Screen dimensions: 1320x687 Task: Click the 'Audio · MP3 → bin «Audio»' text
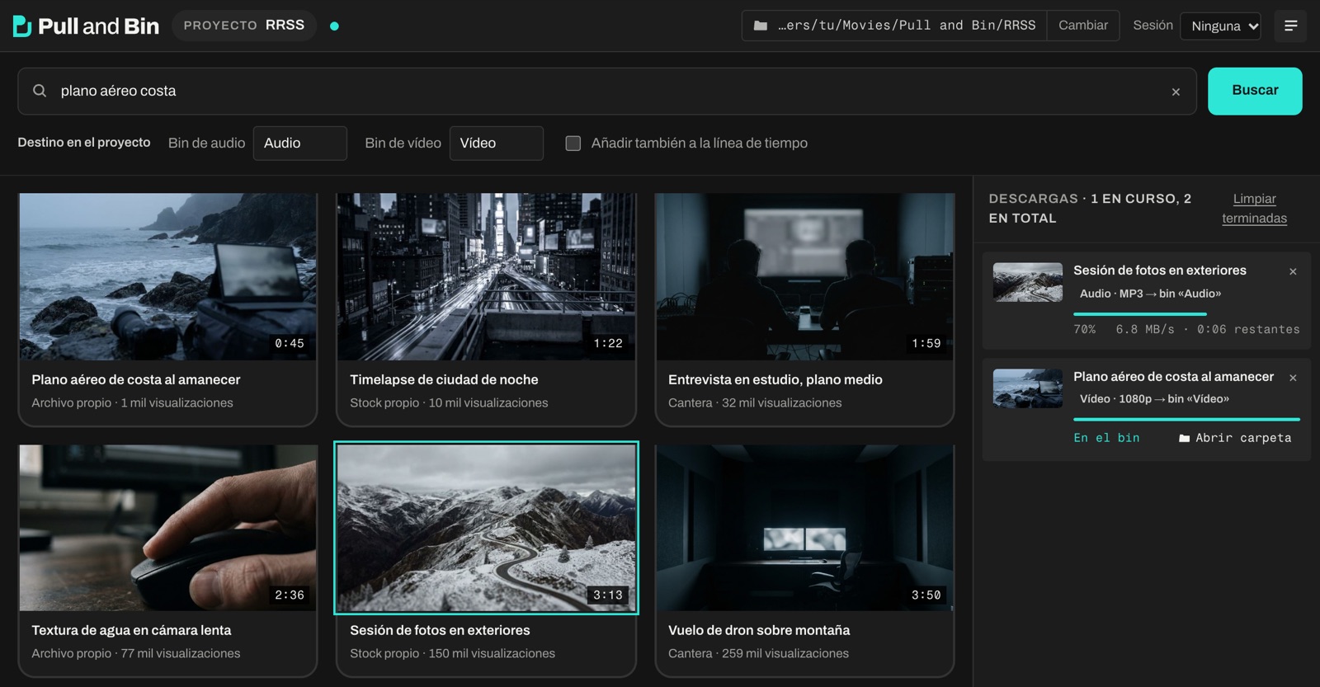point(1150,294)
